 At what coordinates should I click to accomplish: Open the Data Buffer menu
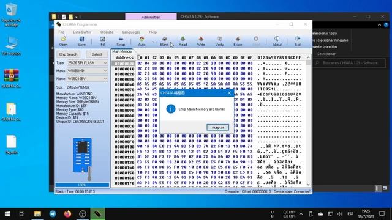coord(82,32)
